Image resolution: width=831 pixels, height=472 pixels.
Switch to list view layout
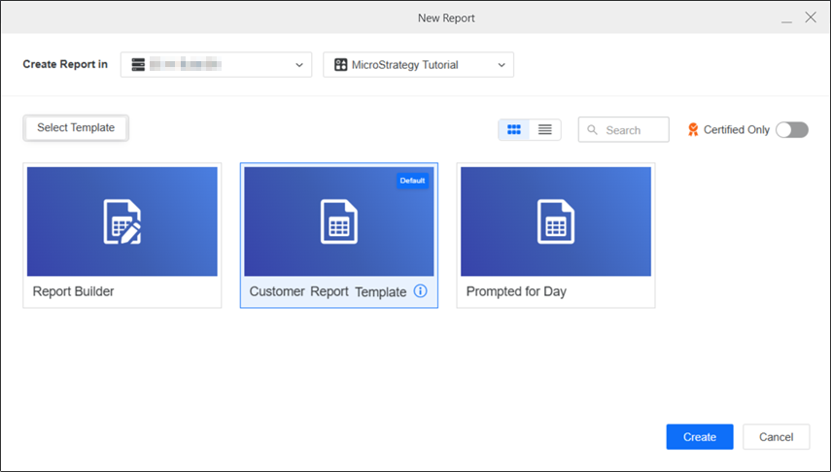coord(545,129)
